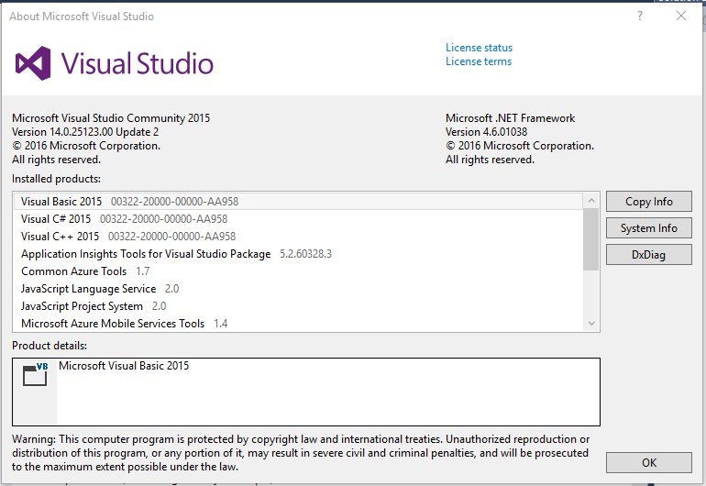The width and height of the screenshot is (706, 486).
Task: Click the installed products scroll up arrow
Action: click(591, 201)
